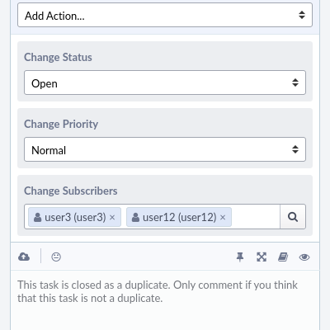This screenshot has height=330, width=330.
Task: Toggle comment preview eye icon
Action: tap(304, 257)
